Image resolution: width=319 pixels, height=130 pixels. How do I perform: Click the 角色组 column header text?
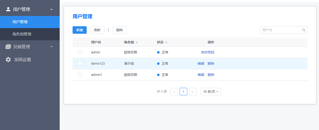129,42
